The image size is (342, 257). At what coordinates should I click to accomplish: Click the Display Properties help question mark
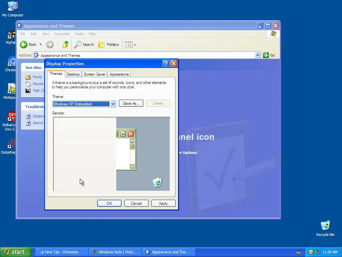pos(166,64)
